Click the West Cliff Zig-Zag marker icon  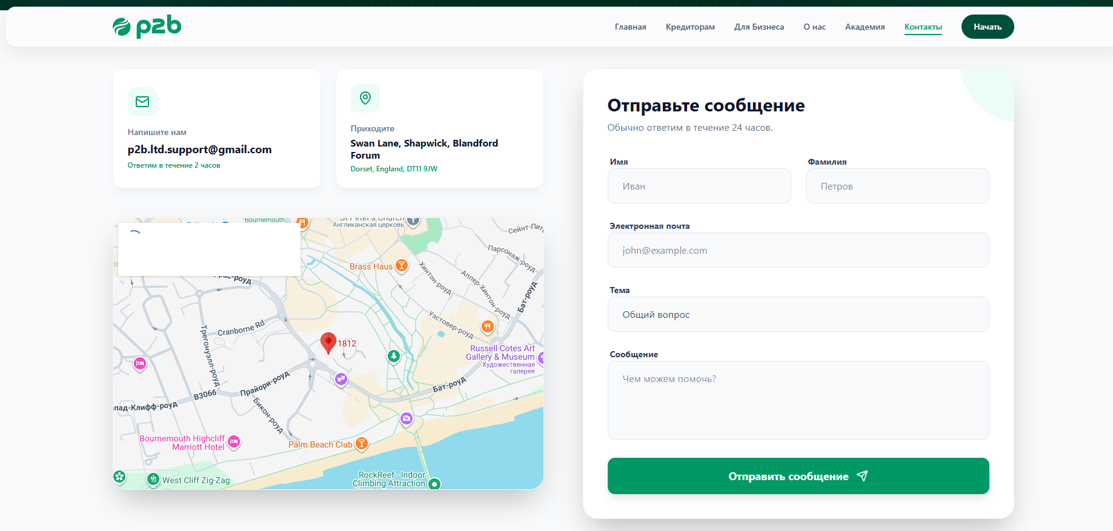[x=153, y=480]
